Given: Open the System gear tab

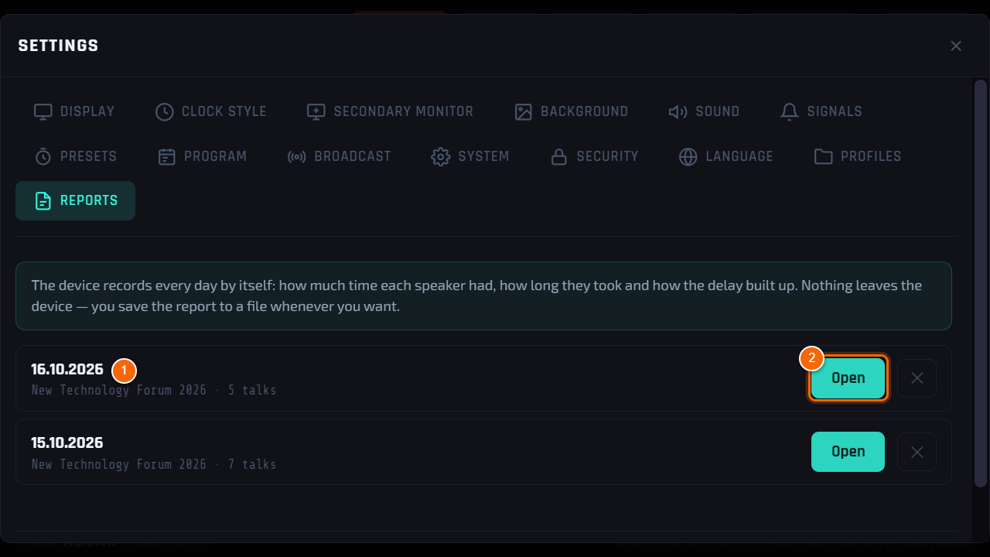Looking at the screenshot, I should coord(470,156).
